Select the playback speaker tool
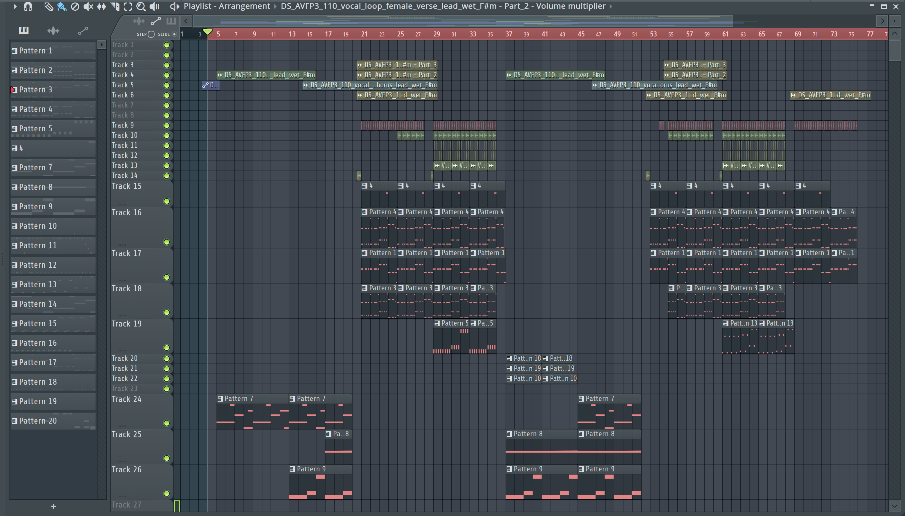Image resolution: width=905 pixels, height=516 pixels. tap(154, 6)
